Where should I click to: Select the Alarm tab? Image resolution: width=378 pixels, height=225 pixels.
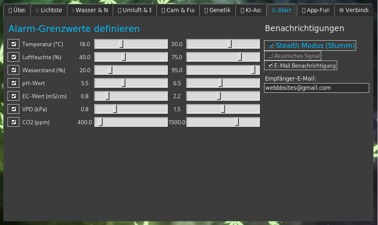pyautogui.click(x=282, y=10)
